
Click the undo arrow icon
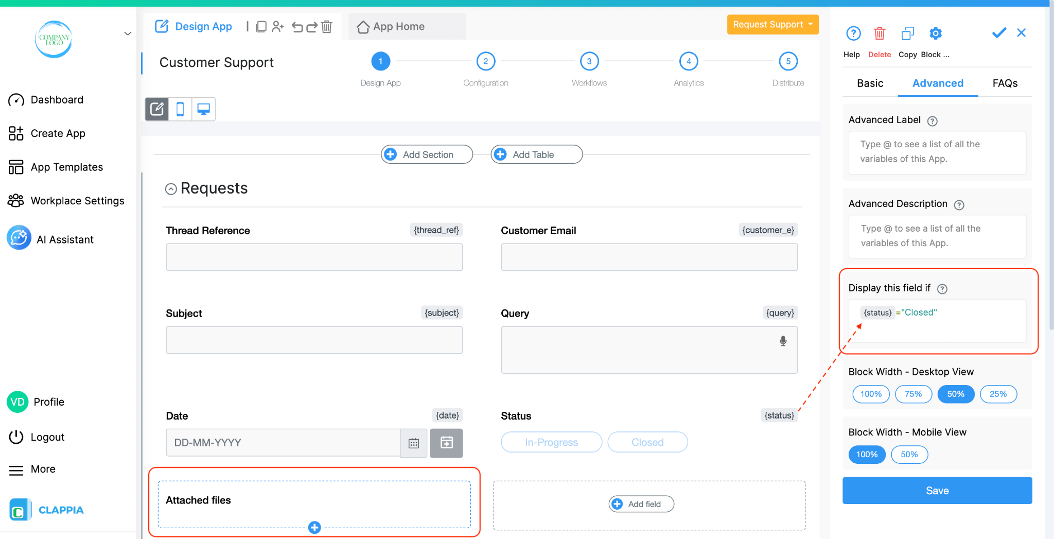click(297, 27)
